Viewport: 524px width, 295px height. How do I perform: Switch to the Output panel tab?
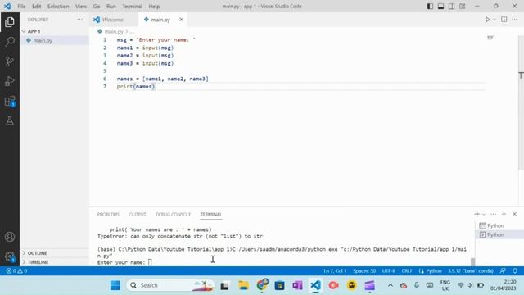[138, 215]
